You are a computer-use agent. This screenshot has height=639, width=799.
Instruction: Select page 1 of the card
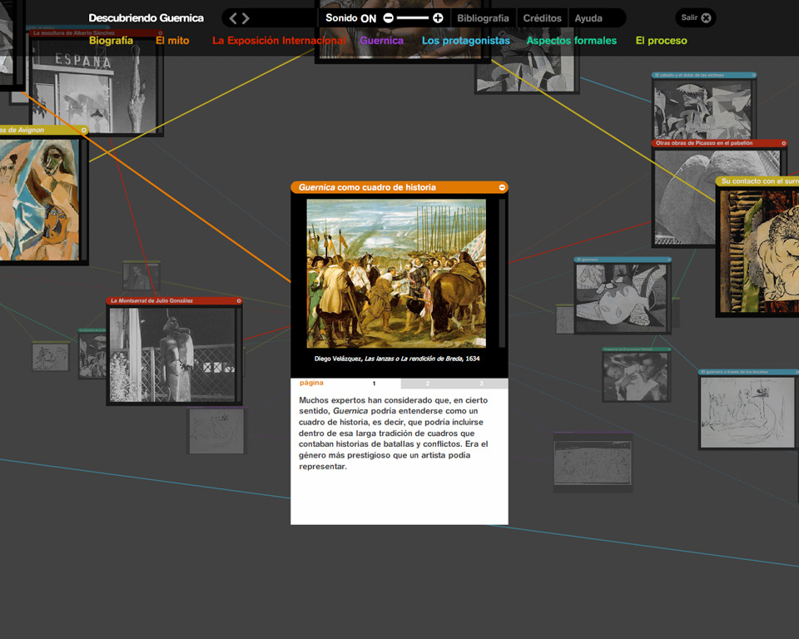tap(374, 384)
